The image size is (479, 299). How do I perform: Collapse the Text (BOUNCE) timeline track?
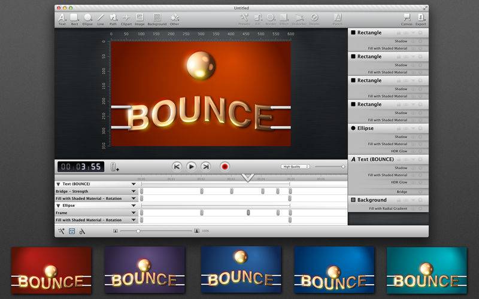pyautogui.click(x=58, y=184)
